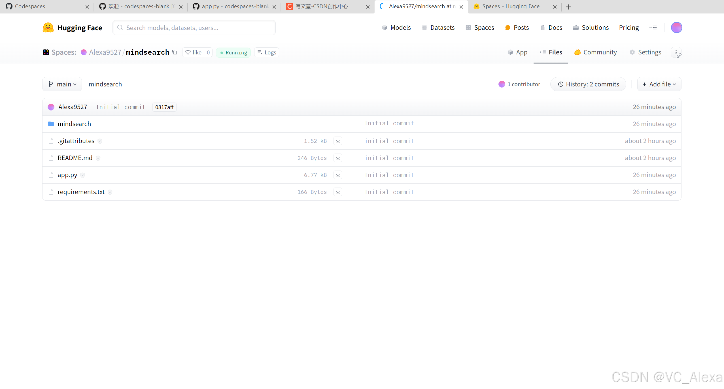This screenshot has height=389, width=724.
Task: Download the app.py file
Action: [338, 175]
